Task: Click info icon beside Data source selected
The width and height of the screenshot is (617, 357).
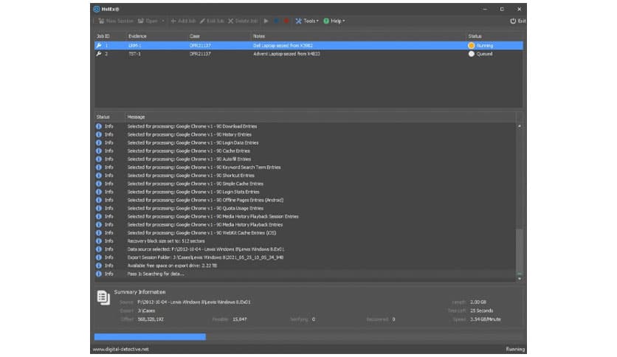Action: 99,249
